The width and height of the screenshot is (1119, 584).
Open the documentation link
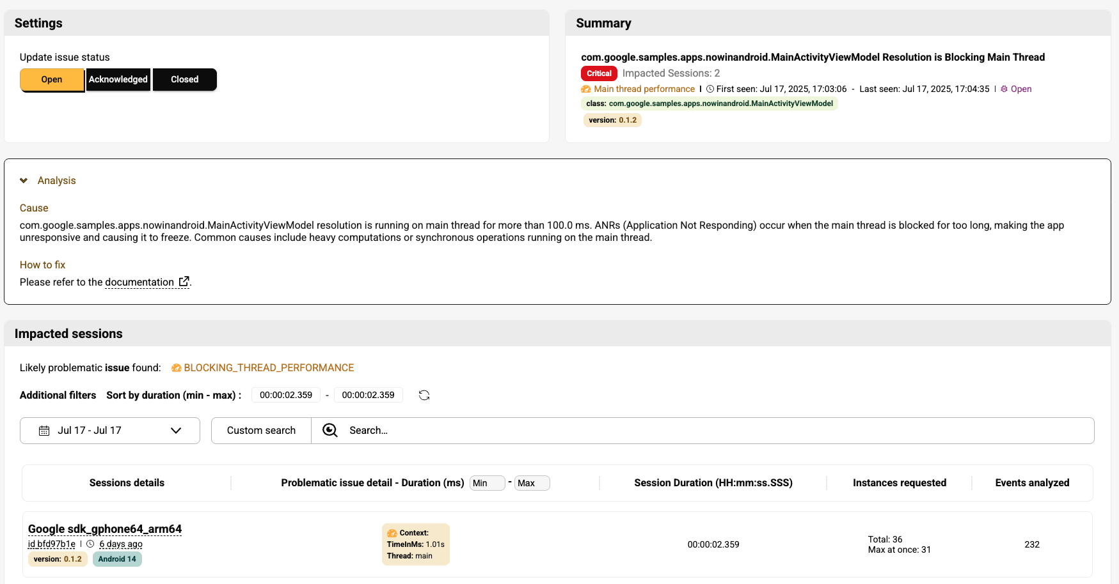click(x=139, y=282)
